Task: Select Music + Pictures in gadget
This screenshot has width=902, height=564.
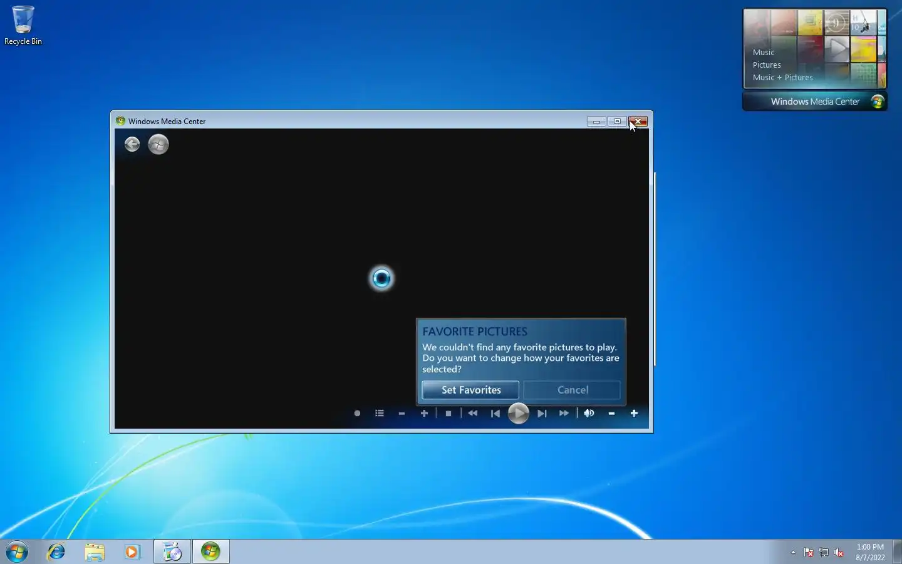Action: [782, 78]
